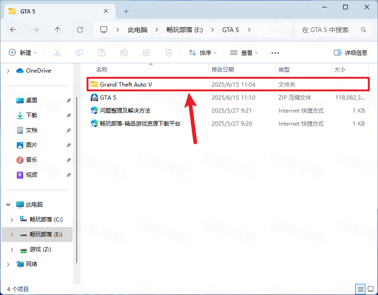Viewport: 378px width, 295px height.
Task: Expand the OneDrive tree node
Action: [x=8, y=71]
